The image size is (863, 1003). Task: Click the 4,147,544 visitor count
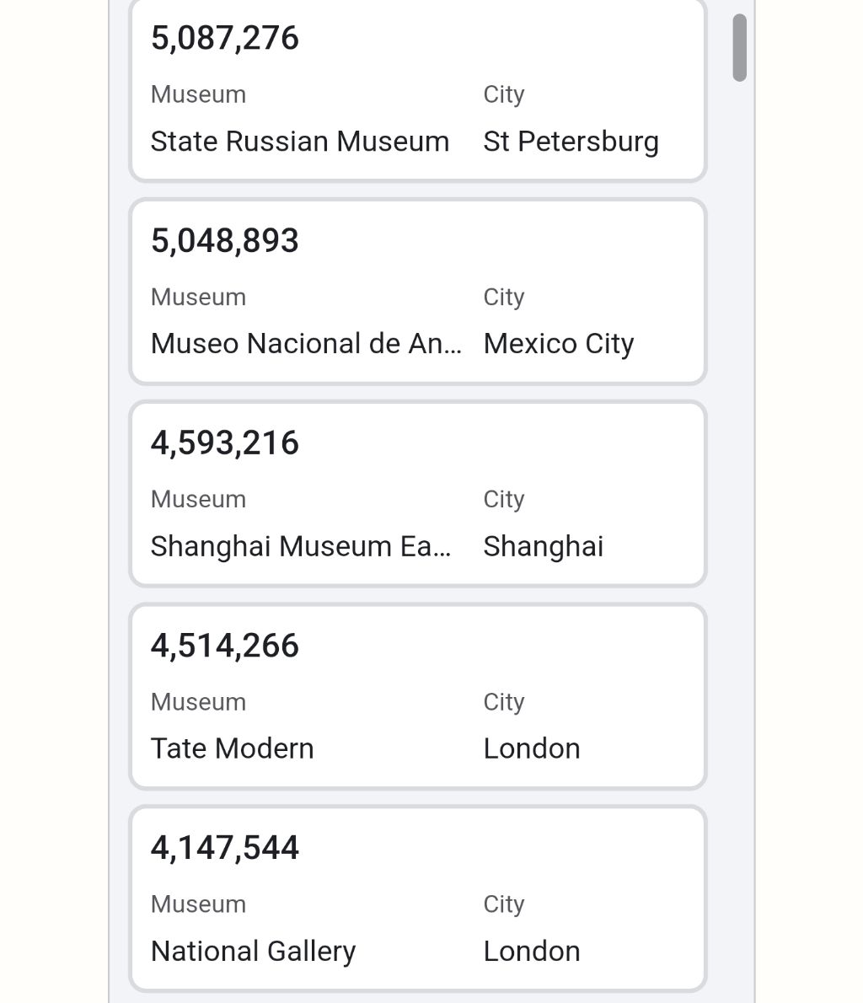(x=224, y=848)
